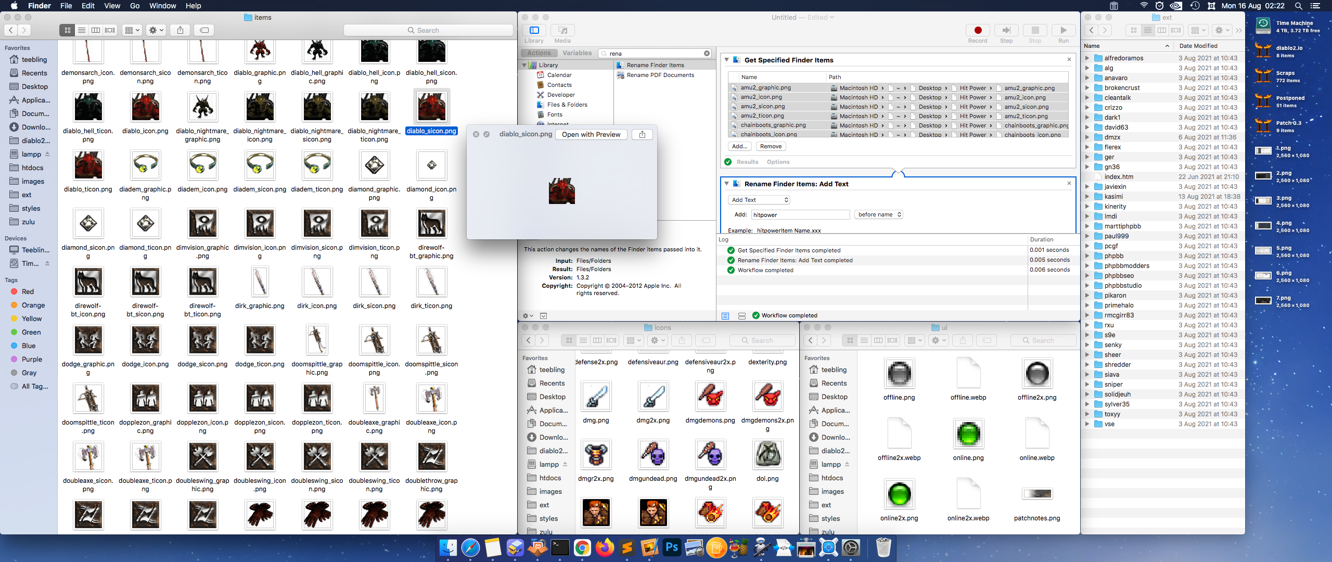1332x562 pixels.
Task: Open Photoshop from the Dock
Action: (672, 547)
